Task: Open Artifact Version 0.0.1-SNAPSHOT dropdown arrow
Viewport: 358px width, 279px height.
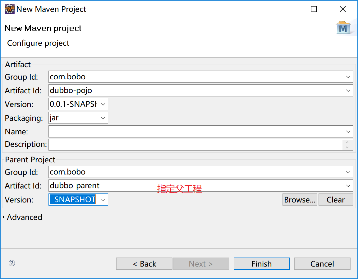Action: (x=103, y=104)
